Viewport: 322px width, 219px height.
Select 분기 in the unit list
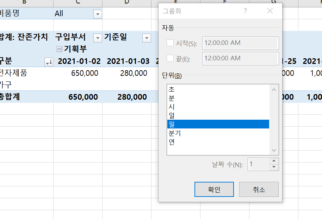point(218,133)
